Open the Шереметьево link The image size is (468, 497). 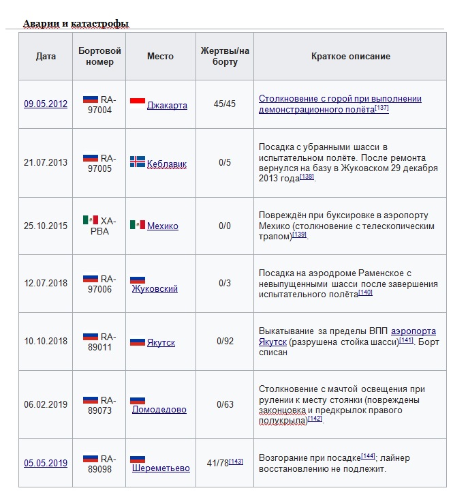click(161, 468)
